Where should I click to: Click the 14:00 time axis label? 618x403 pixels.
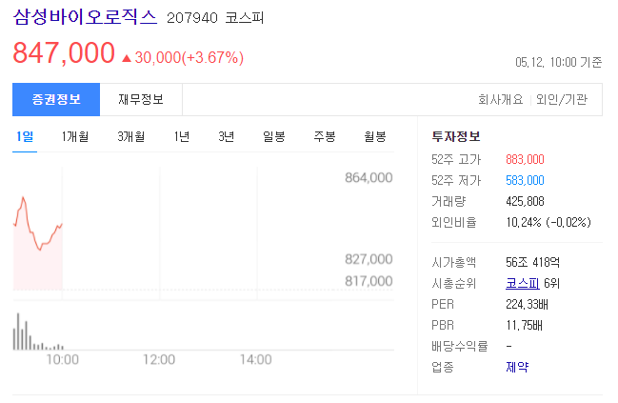[256, 359]
